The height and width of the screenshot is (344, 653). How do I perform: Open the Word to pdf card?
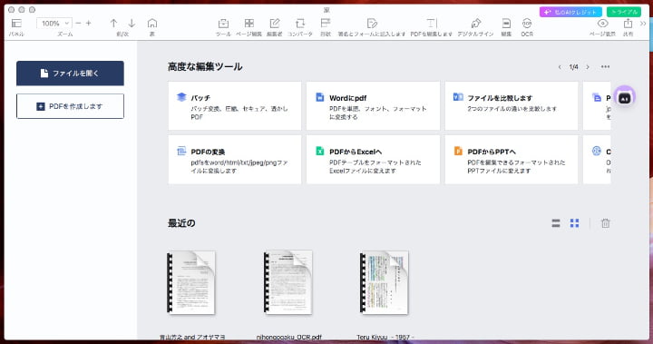click(x=373, y=106)
